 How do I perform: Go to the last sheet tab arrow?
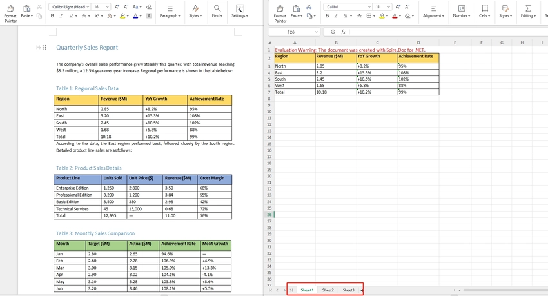click(x=291, y=290)
